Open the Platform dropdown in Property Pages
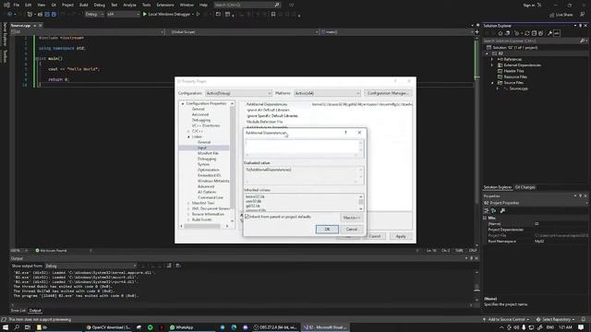Viewport: 591px width, 332px height. pos(327,93)
